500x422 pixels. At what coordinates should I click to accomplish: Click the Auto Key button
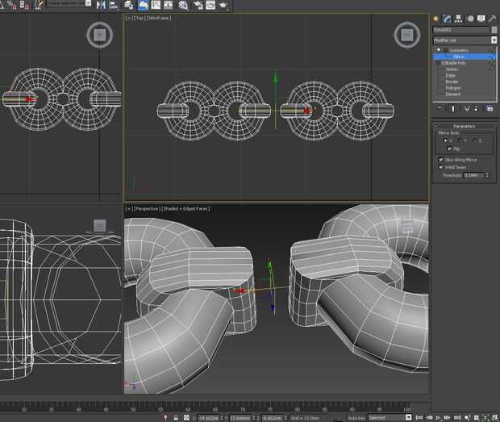point(356,418)
